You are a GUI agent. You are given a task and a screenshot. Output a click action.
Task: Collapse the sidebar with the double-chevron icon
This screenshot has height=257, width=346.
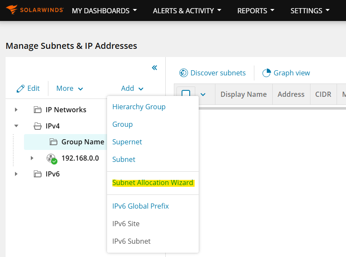click(154, 68)
